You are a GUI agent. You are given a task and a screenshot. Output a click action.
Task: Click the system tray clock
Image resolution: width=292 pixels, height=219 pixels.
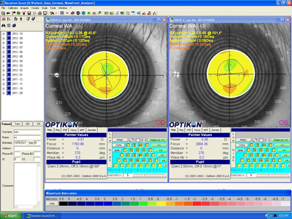click(x=284, y=216)
